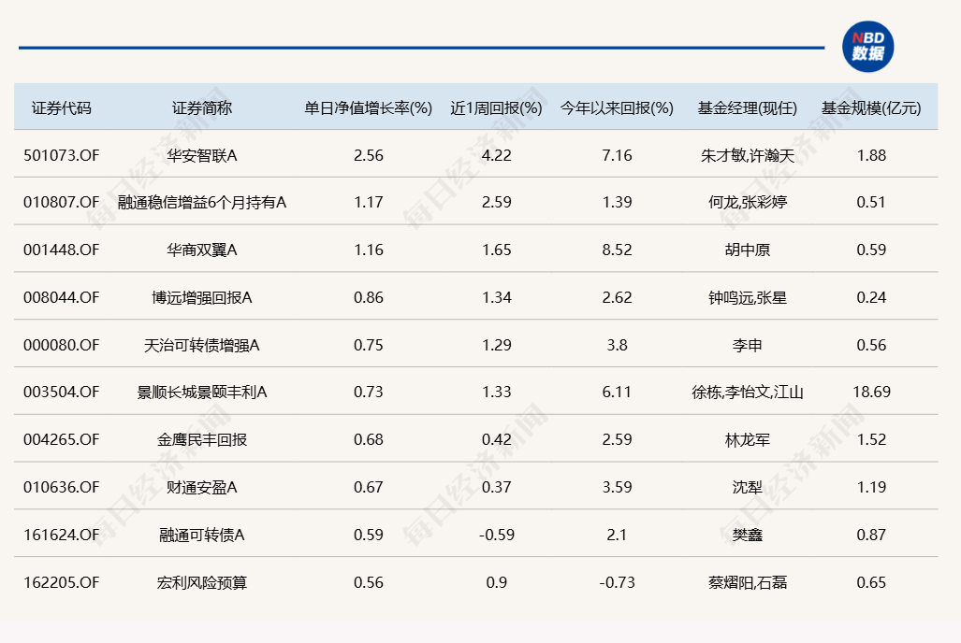Click the daily growth value 2.56
The width and height of the screenshot is (961, 643).
pos(369,155)
